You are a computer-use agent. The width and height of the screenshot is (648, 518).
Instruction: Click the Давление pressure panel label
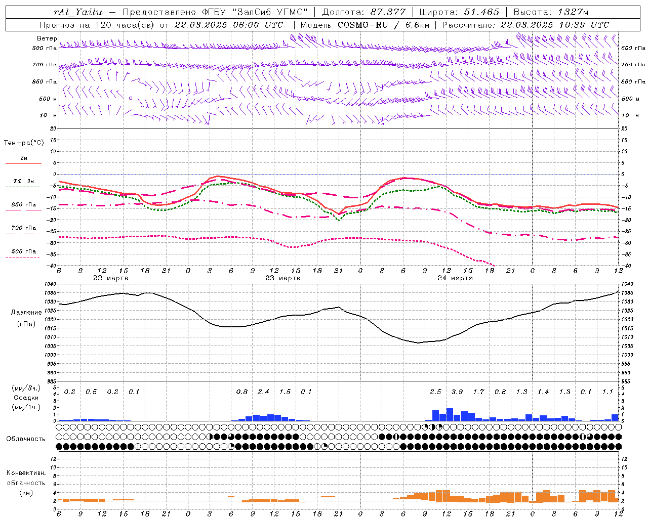pos(26,313)
